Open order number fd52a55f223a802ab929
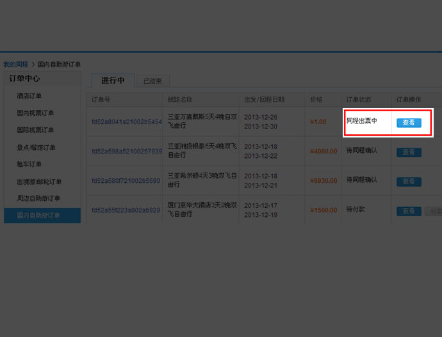442x337 pixels. pyautogui.click(x=126, y=210)
